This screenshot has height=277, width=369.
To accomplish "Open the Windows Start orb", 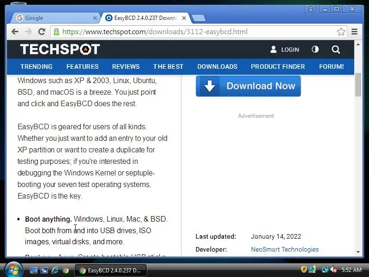I will (x=14, y=270).
